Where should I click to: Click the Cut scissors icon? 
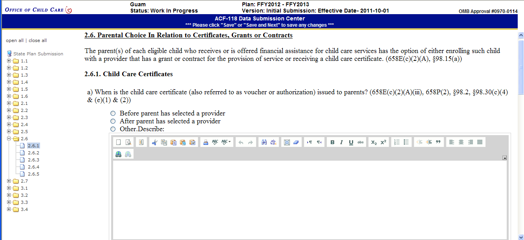[155, 142]
